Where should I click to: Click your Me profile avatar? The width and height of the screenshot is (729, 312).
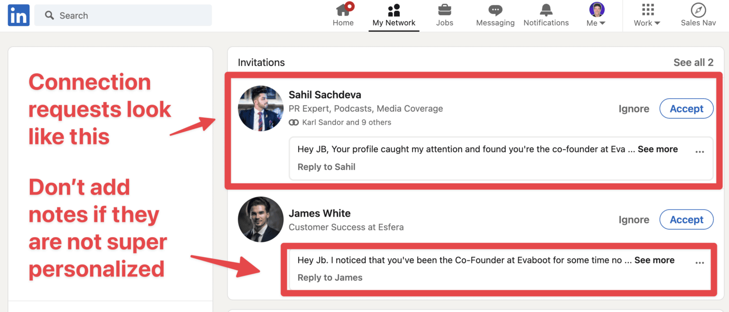click(x=596, y=9)
